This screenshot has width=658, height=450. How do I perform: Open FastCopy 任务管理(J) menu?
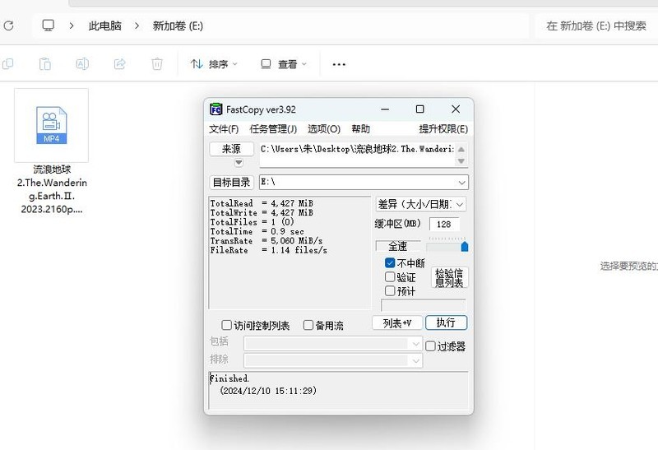coord(273,129)
